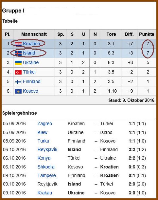
Task: Click the Finland flag icon
Action: pyautogui.click(x=18, y=82)
